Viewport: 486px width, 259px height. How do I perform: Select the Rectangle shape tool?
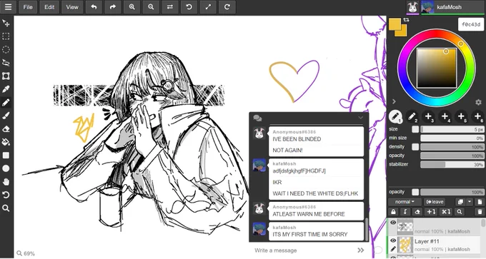click(x=6, y=155)
